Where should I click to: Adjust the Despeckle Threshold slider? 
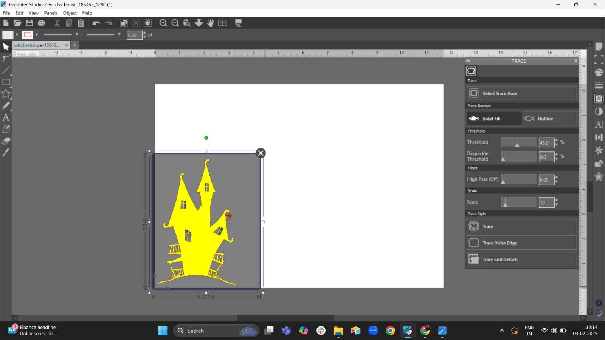(518, 157)
